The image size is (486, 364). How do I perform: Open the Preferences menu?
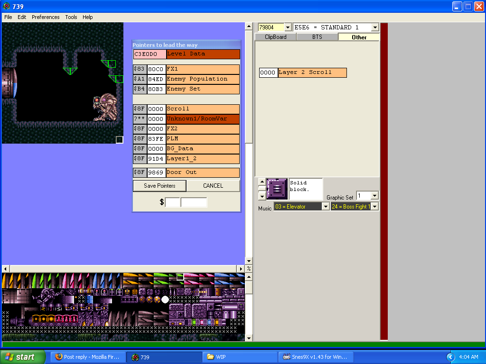46,17
